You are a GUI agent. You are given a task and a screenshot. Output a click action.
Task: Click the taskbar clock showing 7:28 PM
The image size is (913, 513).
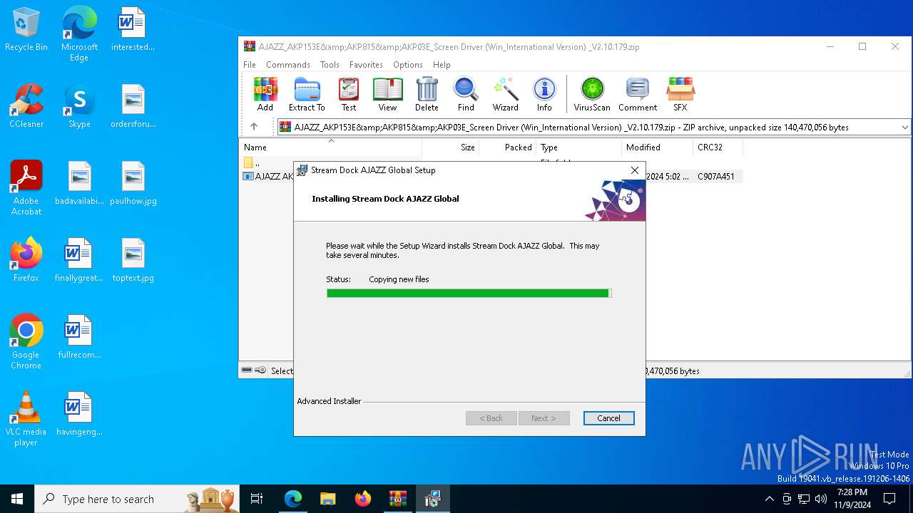852,499
